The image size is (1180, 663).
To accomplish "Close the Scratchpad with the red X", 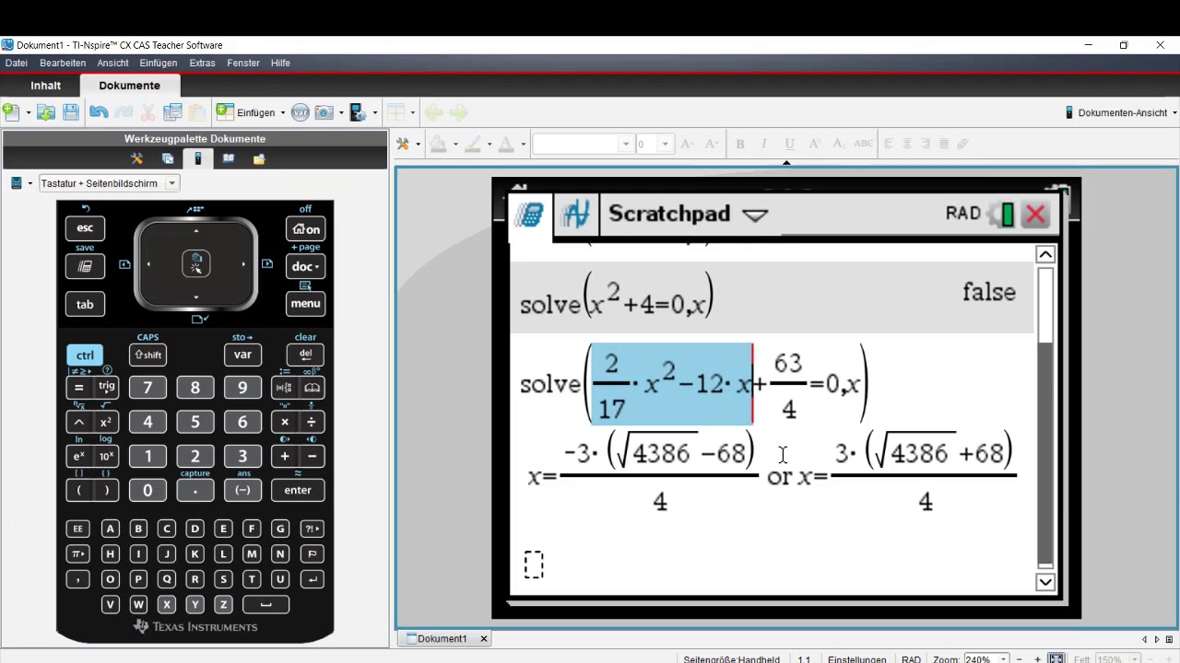I will [1035, 215].
